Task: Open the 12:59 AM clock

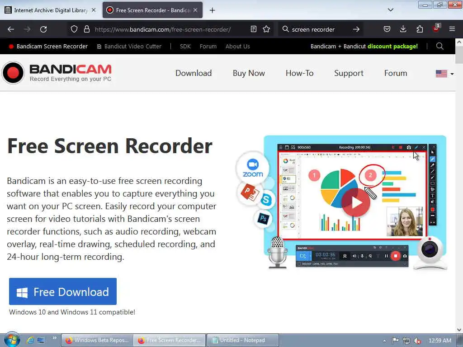Action: (x=439, y=341)
